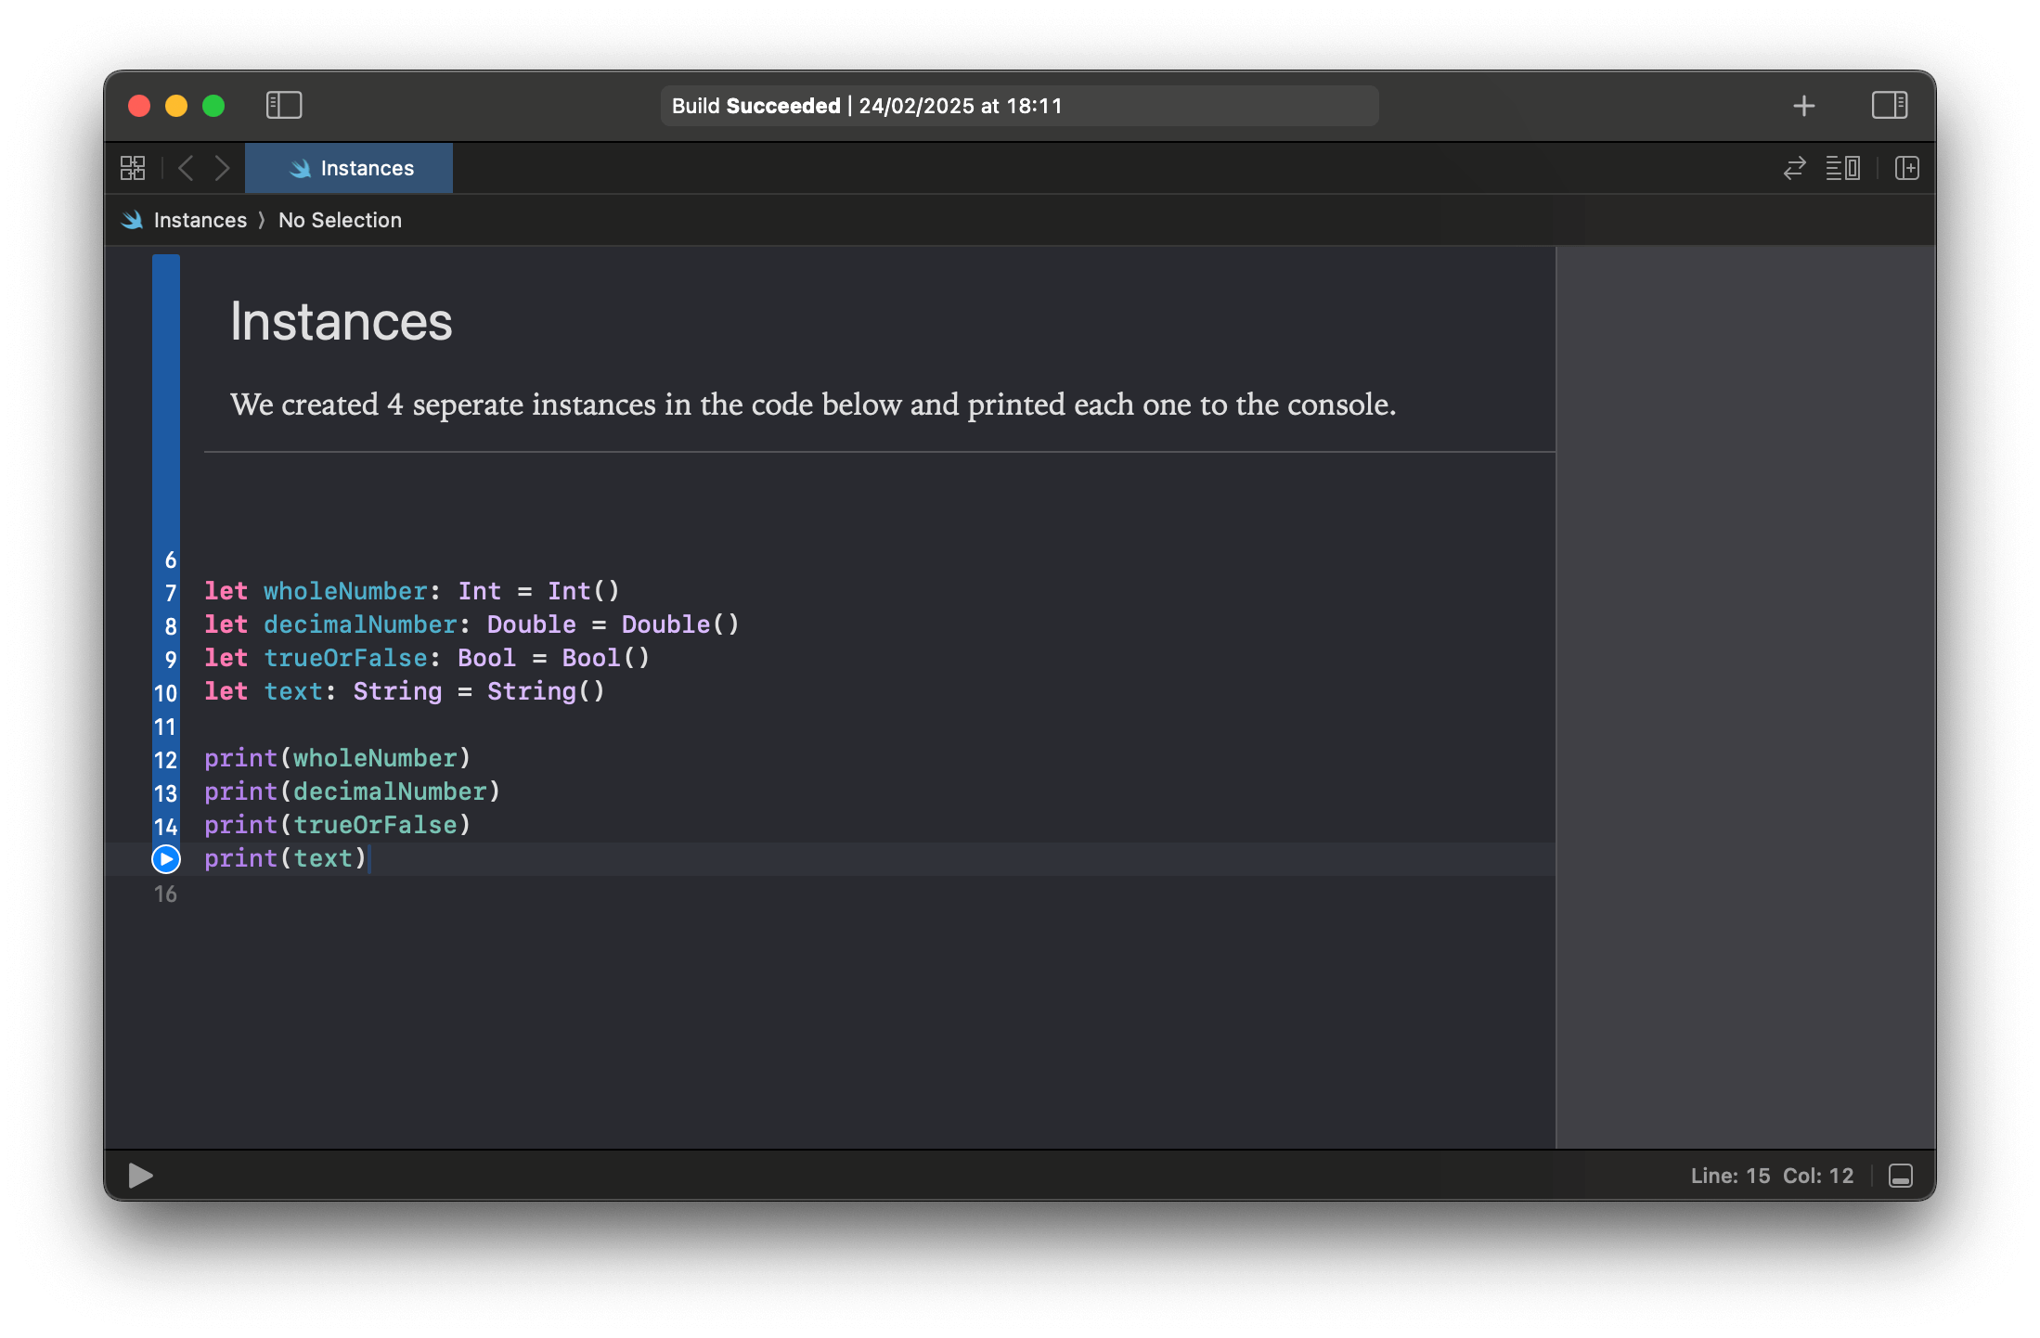Viewport: 2040px width, 1338px height.
Task: Go back with left chevron arrow
Action: coord(186,168)
